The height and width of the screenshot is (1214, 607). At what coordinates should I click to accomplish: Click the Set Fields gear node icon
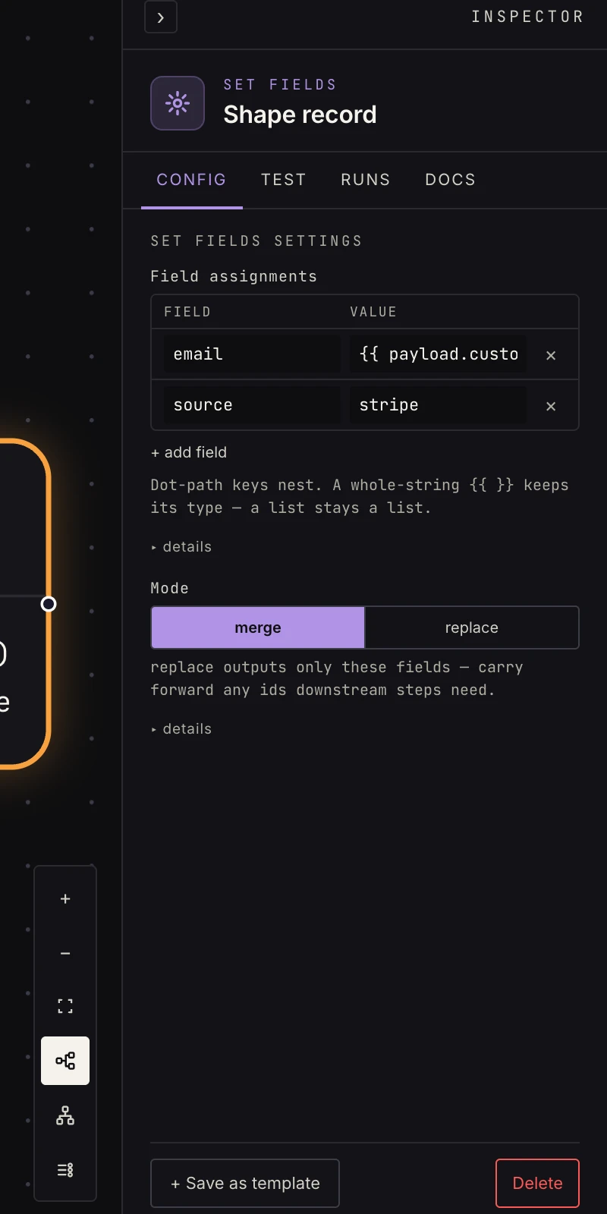click(x=178, y=103)
